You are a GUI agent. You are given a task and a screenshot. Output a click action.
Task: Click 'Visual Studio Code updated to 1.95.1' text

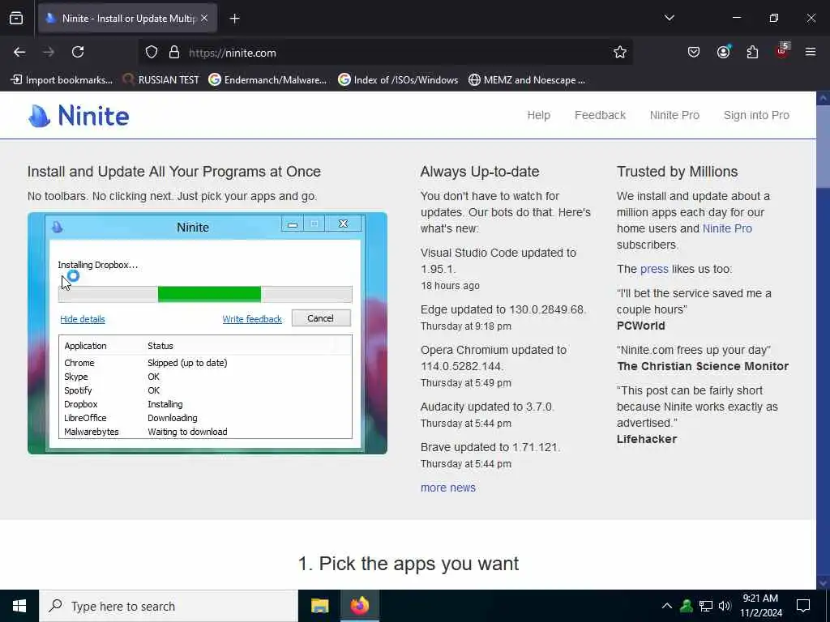(x=498, y=261)
